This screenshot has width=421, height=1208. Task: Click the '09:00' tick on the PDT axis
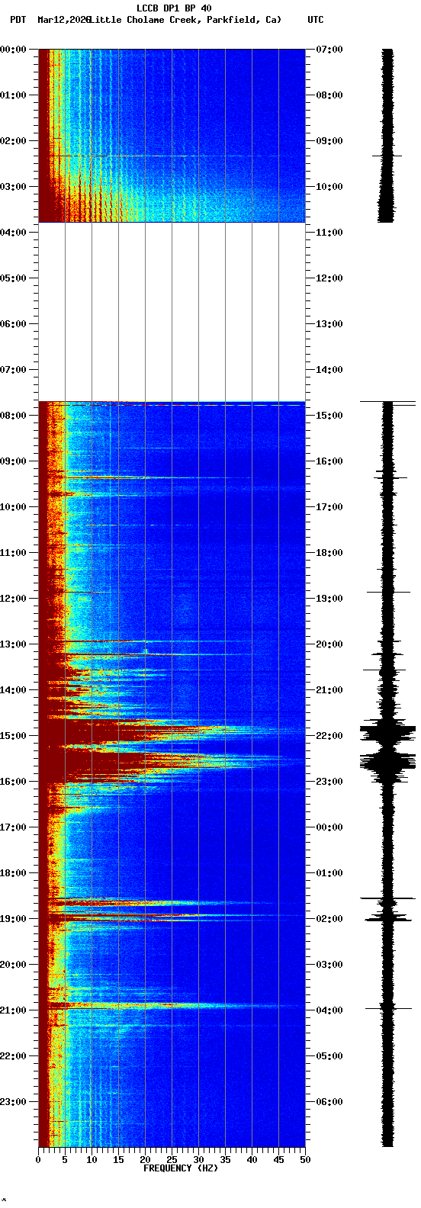point(13,461)
